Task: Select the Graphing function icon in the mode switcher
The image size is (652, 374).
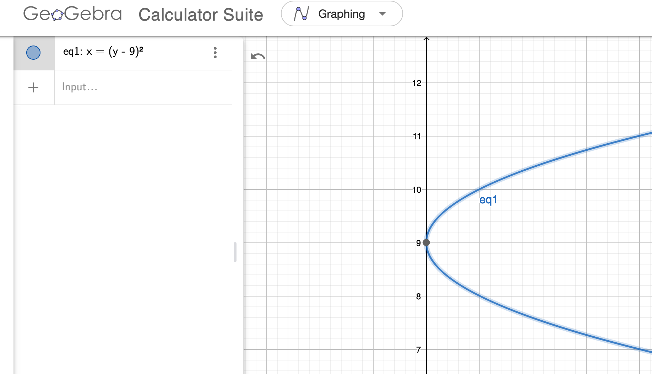Action: [301, 14]
